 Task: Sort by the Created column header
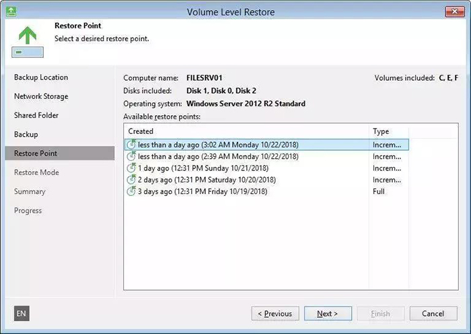click(x=246, y=131)
